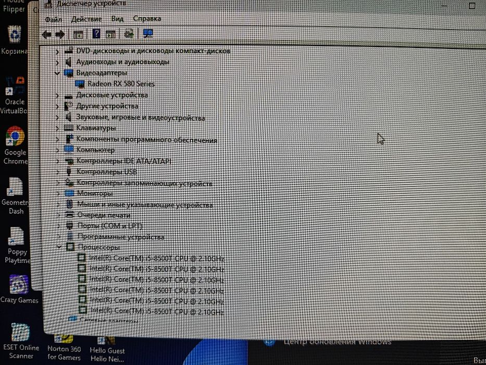The width and height of the screenshot is (486, 365).
Task: Click the Другие устройства unknown device icon
Action: [x=69, y=106]
